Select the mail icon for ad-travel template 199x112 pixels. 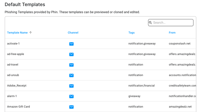point(71,65)
